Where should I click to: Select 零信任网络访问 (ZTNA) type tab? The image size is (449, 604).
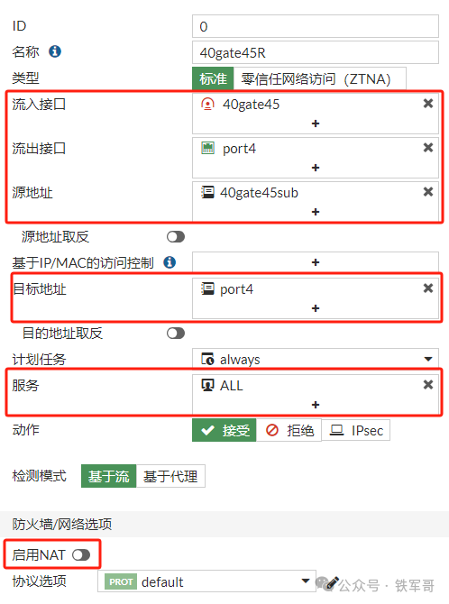coord(319,78)
